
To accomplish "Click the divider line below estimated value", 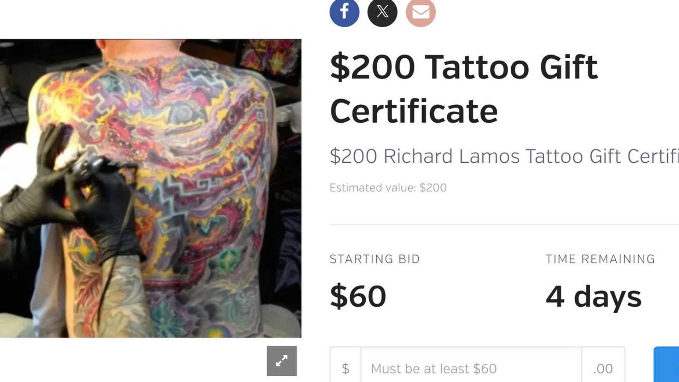I will pyautogui.click(x=504, y=224).
